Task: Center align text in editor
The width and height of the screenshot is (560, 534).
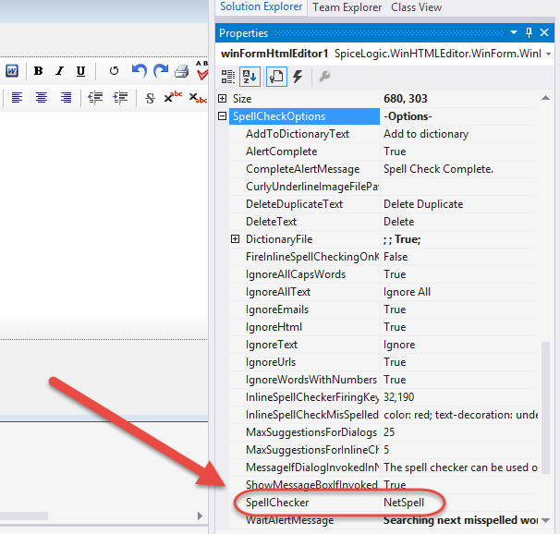Action: tap(42, 97)
